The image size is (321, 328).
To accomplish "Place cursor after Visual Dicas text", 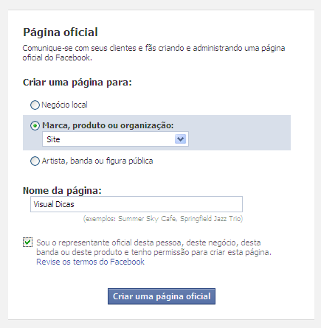I will point(75,204).
